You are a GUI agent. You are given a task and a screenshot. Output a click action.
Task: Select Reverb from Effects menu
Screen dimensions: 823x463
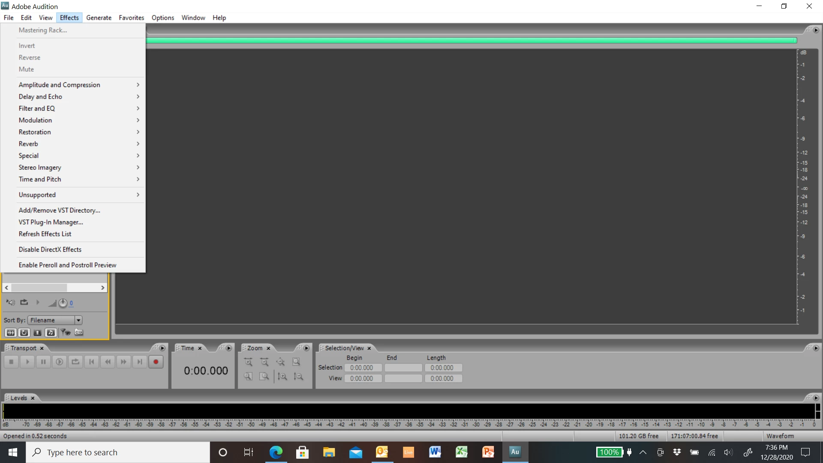(28, 144)
